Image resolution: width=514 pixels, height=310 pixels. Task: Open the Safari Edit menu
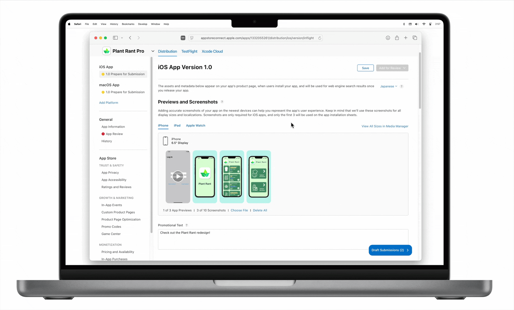95,24
